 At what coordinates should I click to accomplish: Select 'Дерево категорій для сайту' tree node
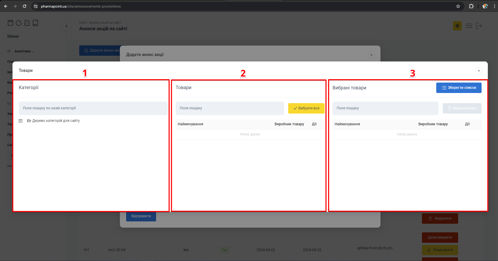pos(56,121)
